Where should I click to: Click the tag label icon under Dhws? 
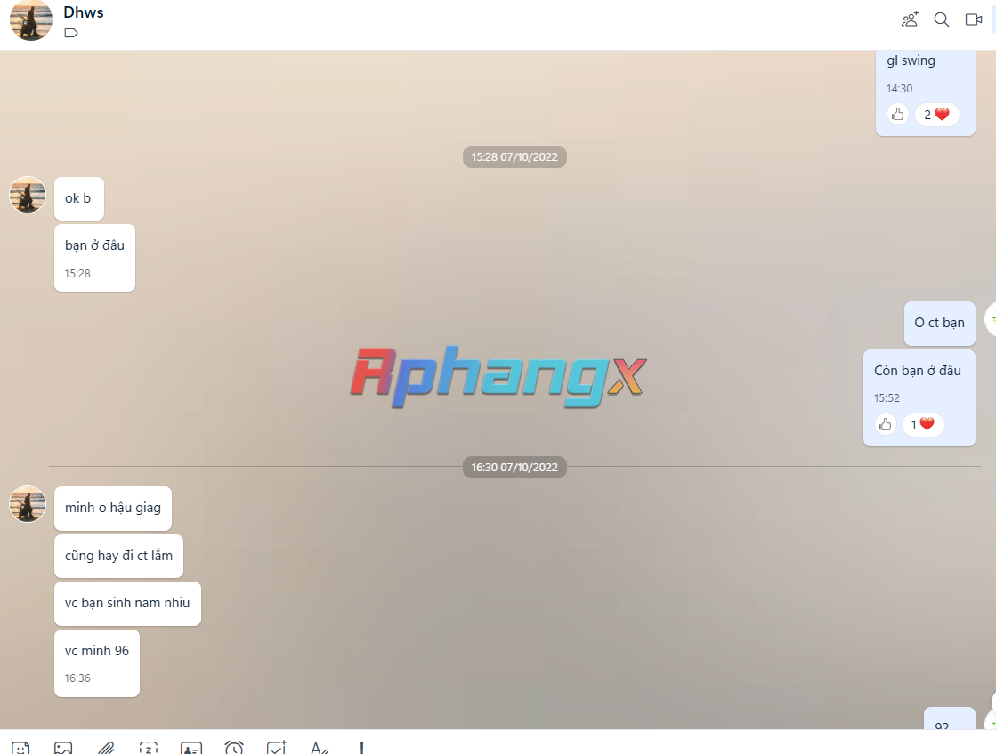tap(71, 33)
